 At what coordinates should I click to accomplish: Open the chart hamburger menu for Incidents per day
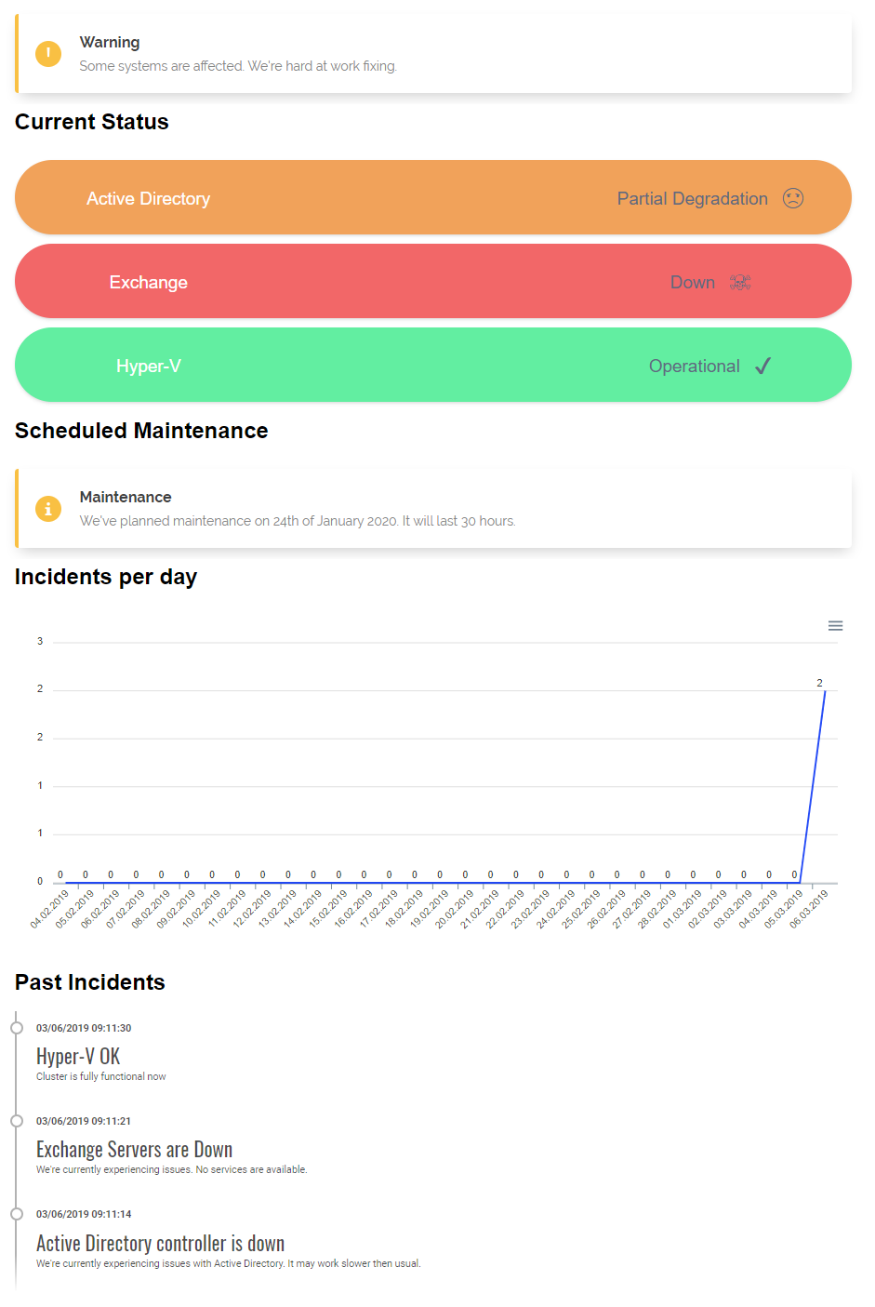(835, 626)
